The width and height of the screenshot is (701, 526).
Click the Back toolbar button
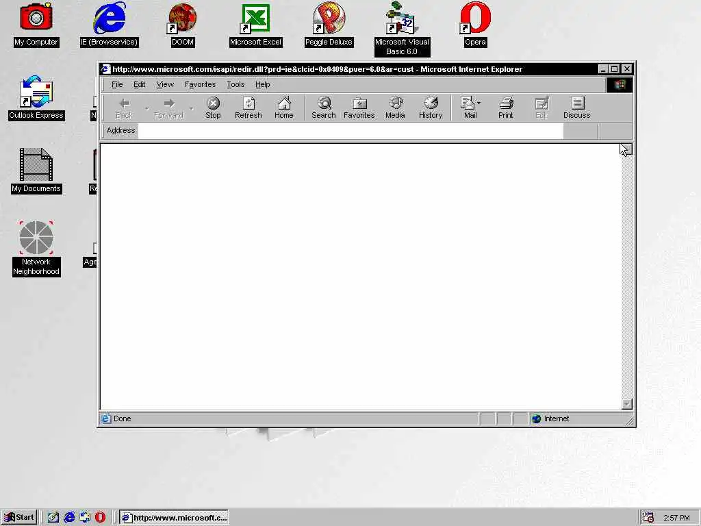(124, 108)
